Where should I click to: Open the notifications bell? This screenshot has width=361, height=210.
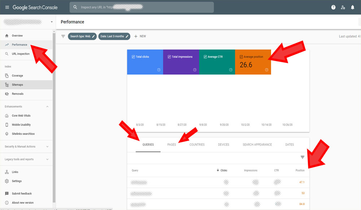(352, 7)
